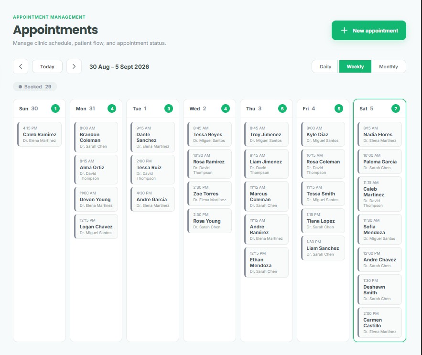The image size is (422, 355).
Task: Switch to Daily view
Action: click(325, 66)
